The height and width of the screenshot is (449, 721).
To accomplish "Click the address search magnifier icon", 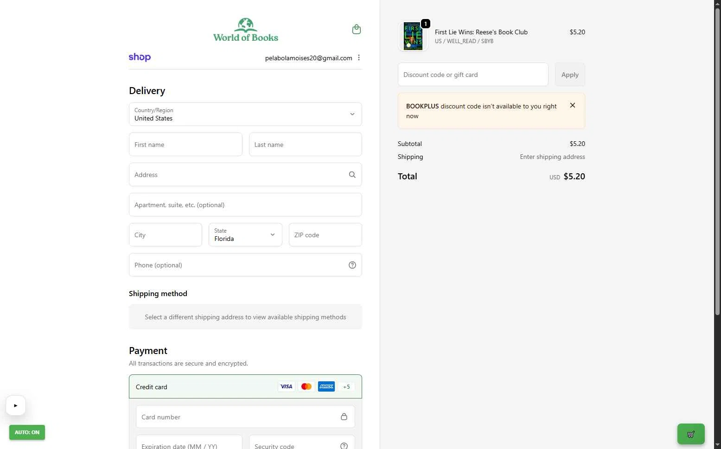I will pos(352,175).
